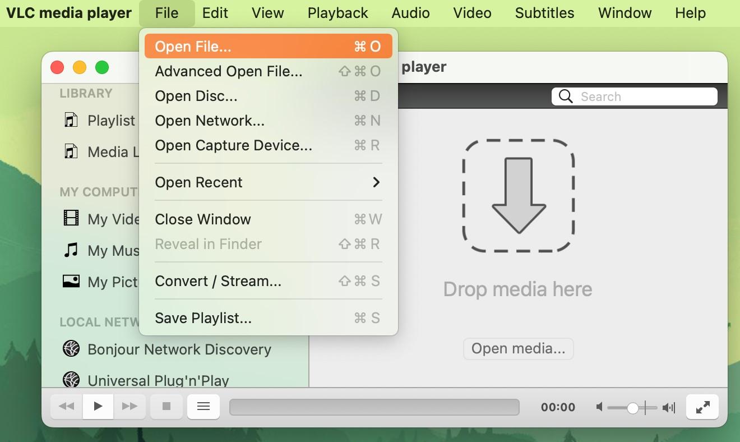
Task: Set full volume with loud speaker icon
Action: click(669, 407)
